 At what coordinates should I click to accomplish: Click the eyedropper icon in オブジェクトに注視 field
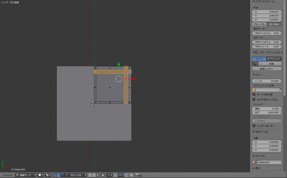[x=279, y=90]
